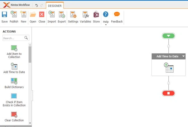Open a workflow with the folder icon

point(33,15)
